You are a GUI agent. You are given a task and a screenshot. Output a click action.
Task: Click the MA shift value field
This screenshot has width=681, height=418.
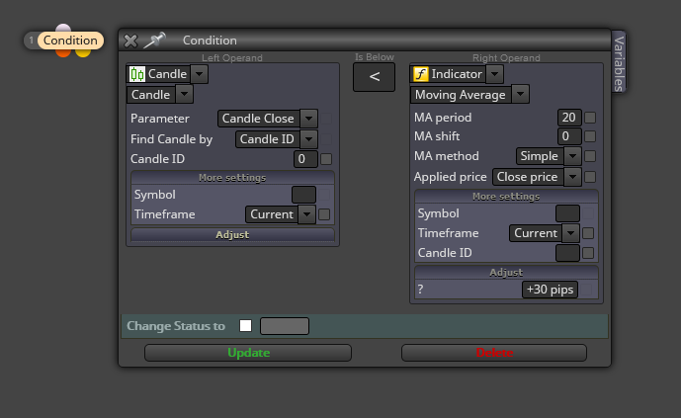(x=569, y=136)
